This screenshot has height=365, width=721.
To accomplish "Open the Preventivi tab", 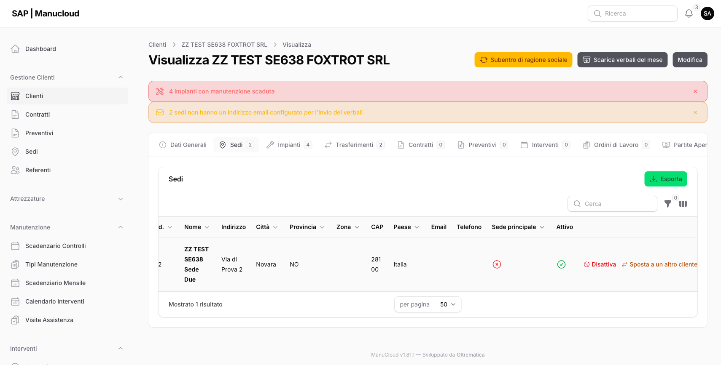I will (x=483, y=145).
